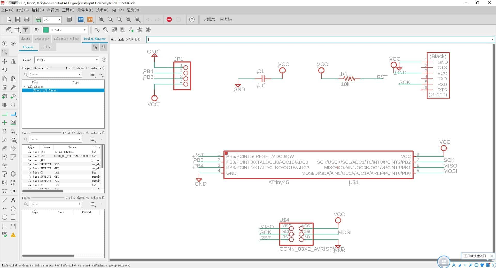Click the Grid settings icon
The image size is (496, 268).
17,30
